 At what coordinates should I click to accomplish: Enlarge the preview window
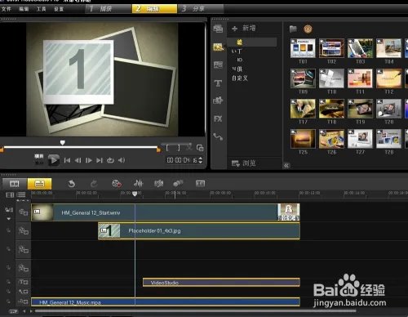click(x=200, y=148)
